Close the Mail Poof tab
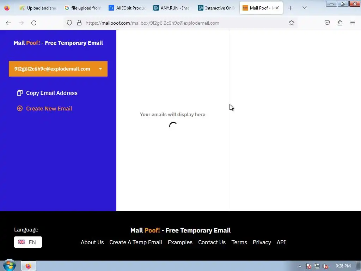Screen dimensions: 361x271 click(277, 8)
